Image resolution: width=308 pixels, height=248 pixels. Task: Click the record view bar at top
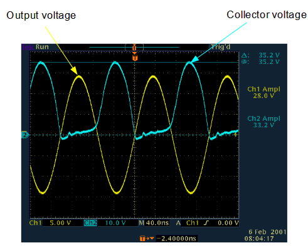point(134,48)
